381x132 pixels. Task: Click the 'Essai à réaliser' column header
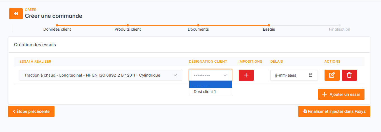point(35,62)
